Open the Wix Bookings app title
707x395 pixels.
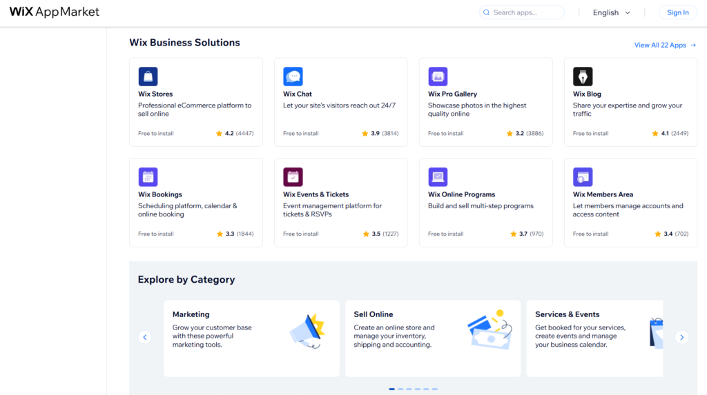160,194
